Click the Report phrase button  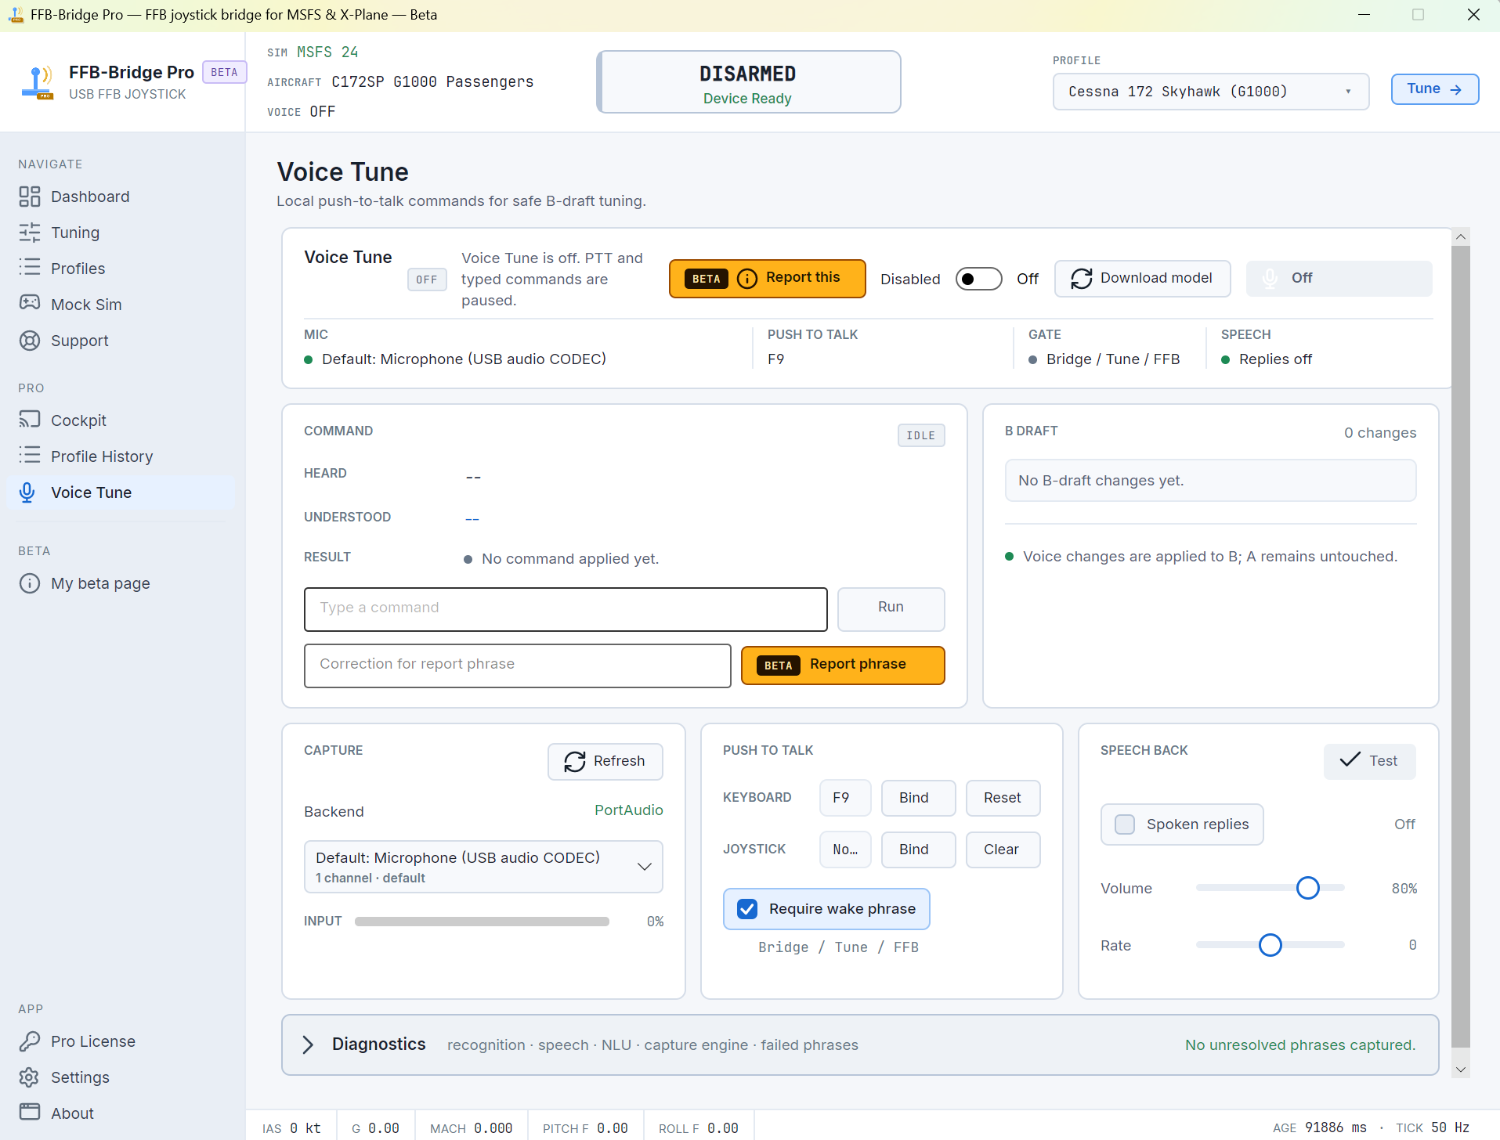tap(843, 665)
